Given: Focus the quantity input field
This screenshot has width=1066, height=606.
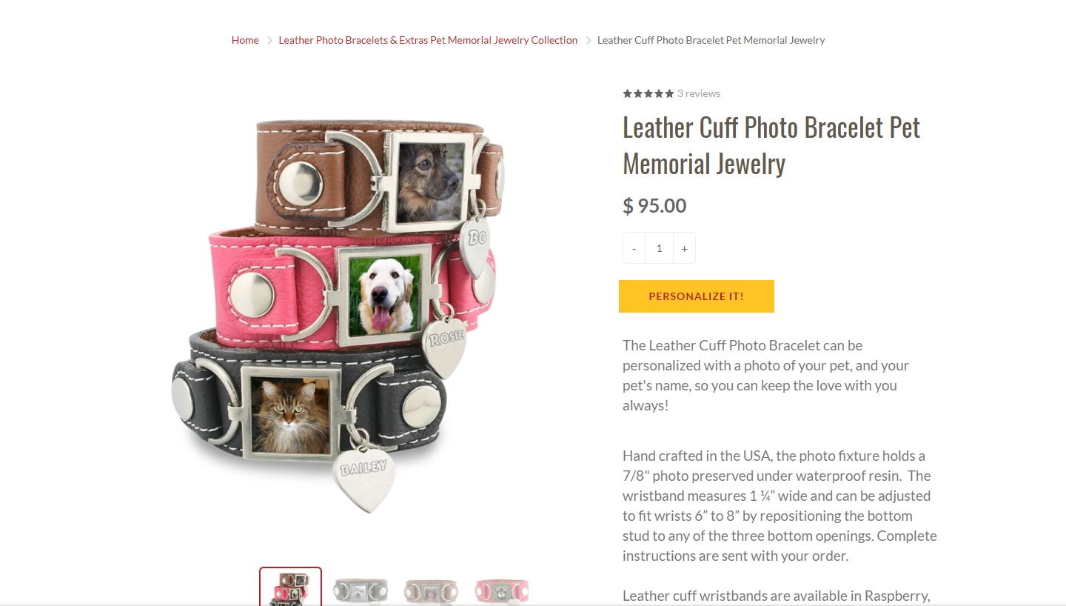Looking at the screenshot, I should (x=659, y=248).
